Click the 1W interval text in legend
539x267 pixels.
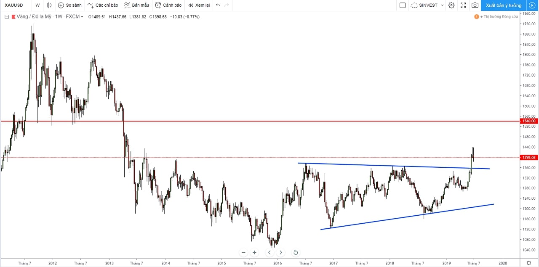click(59, 17)
